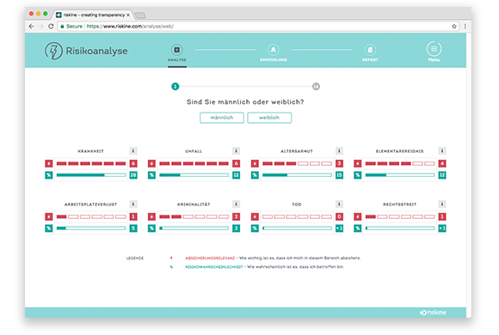Show info for Arbeitsplatzverlust
This screenshot has height=335, width=499.
[133, 204]
